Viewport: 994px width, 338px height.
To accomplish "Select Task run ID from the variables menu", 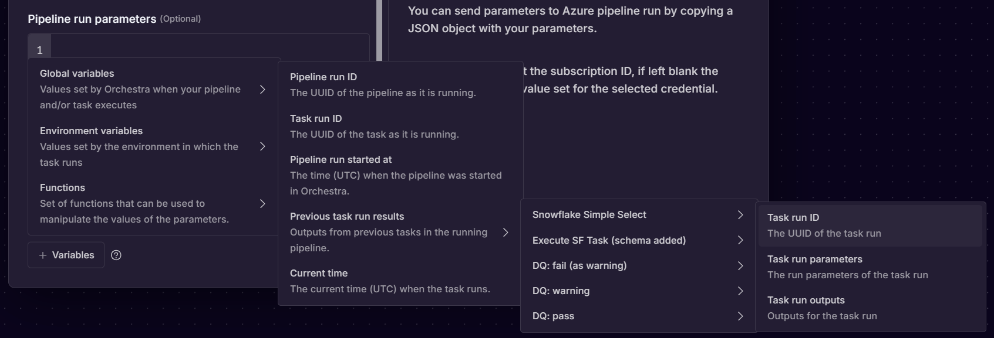I will point(316,118).
